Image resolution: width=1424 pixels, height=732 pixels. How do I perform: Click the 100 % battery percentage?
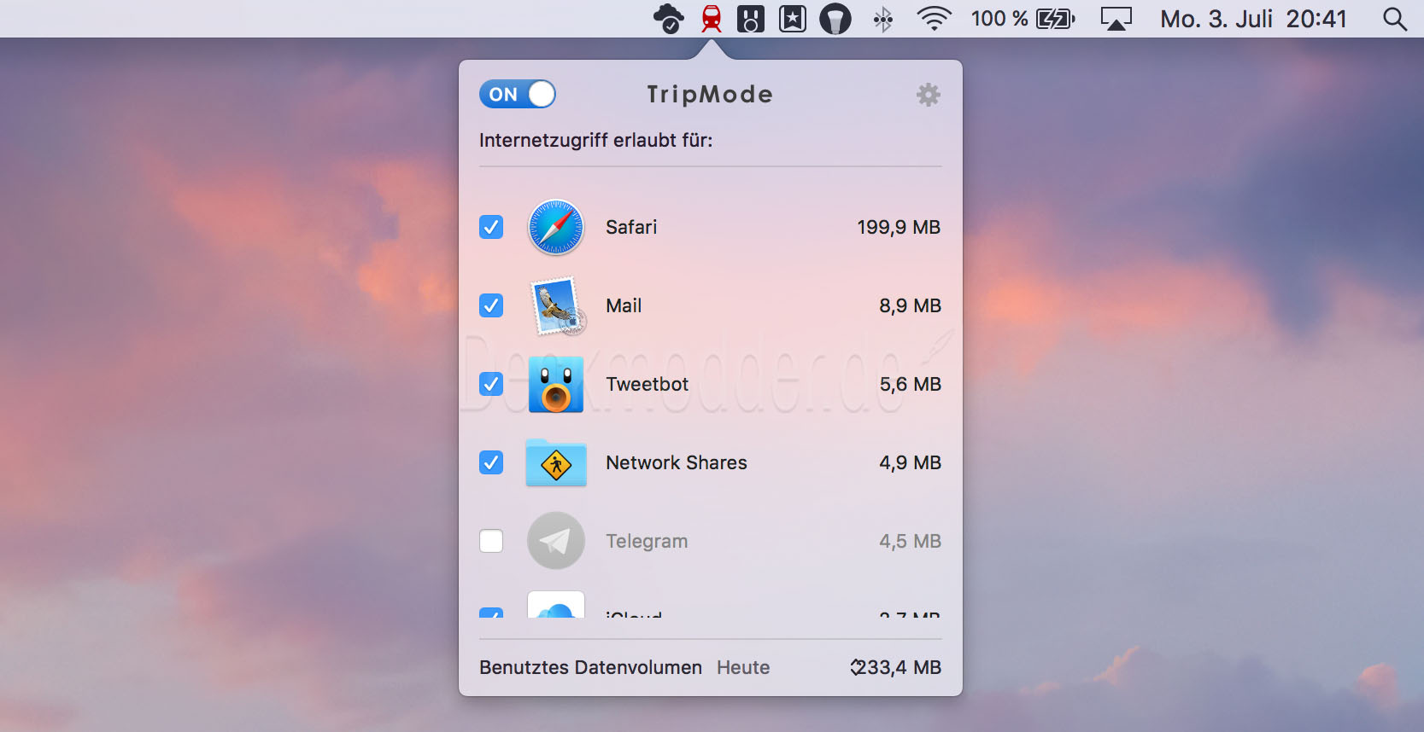999,19
